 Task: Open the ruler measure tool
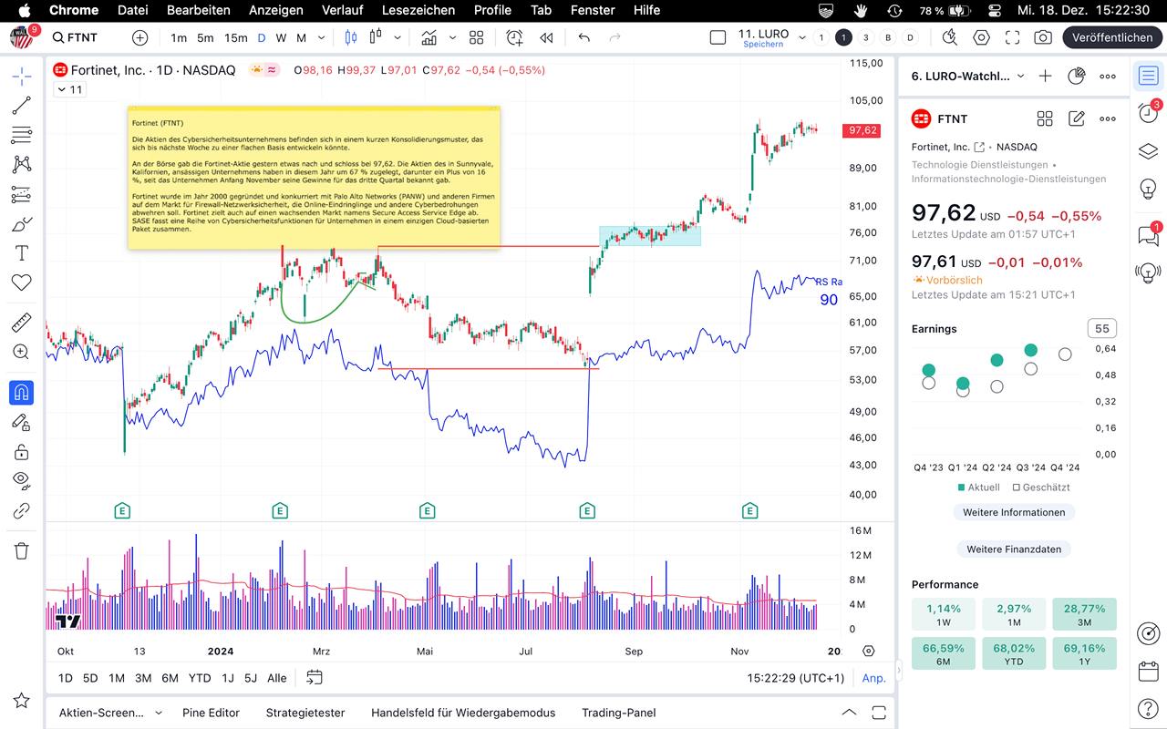[21, 323]
